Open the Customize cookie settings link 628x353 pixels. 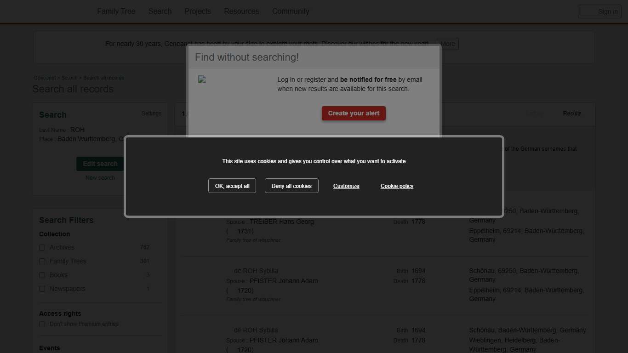(x=346, y=186)
